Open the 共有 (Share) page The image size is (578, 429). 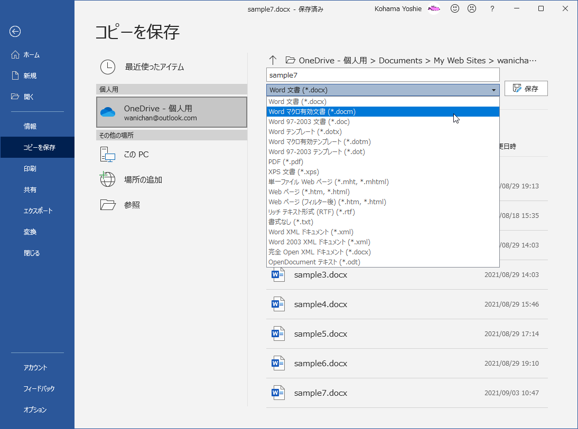click(x=37, y=189)
